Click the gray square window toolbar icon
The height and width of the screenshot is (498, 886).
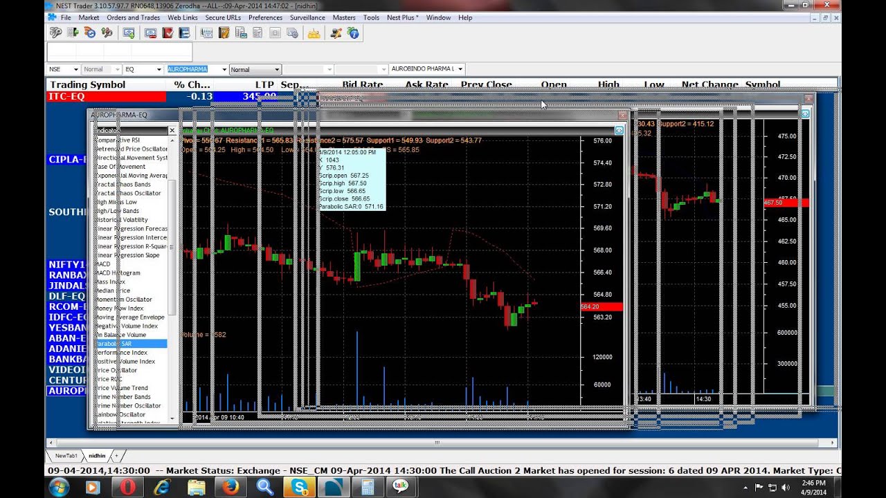point(275,33)
